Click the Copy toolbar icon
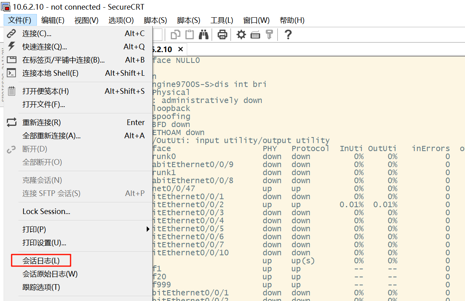465x301 pixels. pos(176,35)
